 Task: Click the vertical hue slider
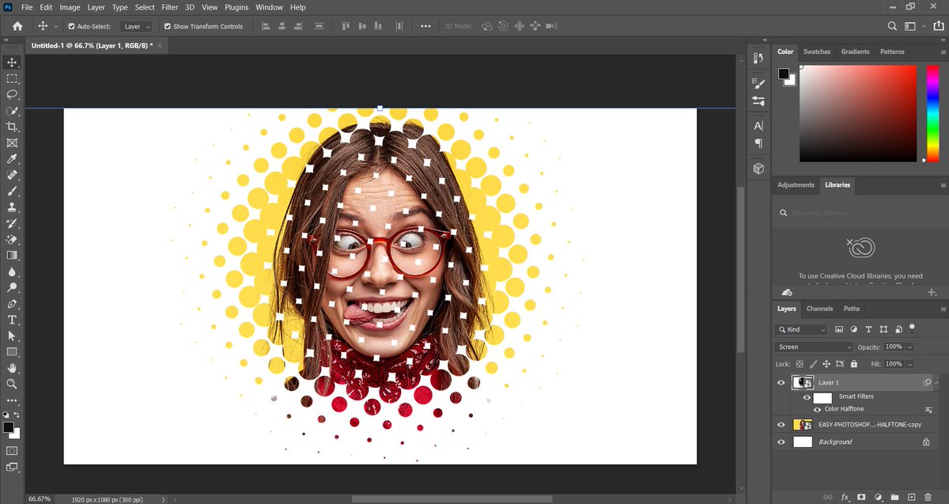coord(932,113)
